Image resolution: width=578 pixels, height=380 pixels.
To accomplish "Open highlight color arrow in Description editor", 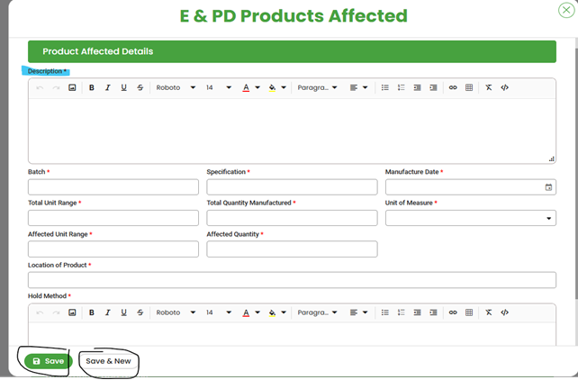I will click(284, 87).
